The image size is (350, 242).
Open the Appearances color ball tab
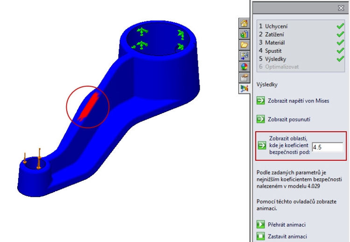pos(244,67)
